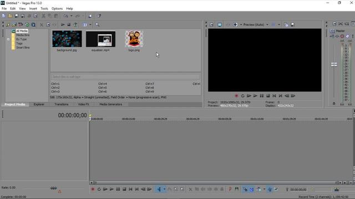Click Pause under the video preview
The height and width of the screenshot is (199, 355).
(x=262, y=96)
